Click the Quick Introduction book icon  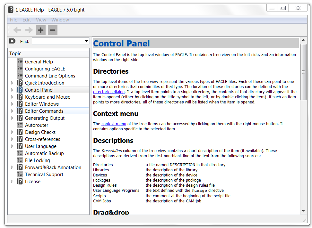tap(20, 83)
